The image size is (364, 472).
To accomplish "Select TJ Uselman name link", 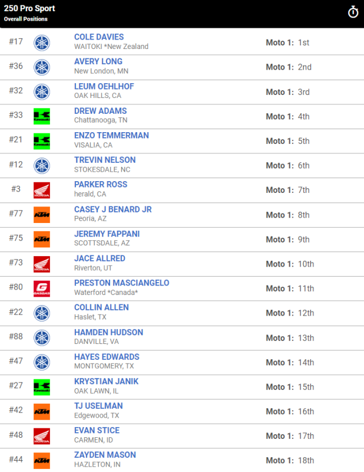I will 98,406.
